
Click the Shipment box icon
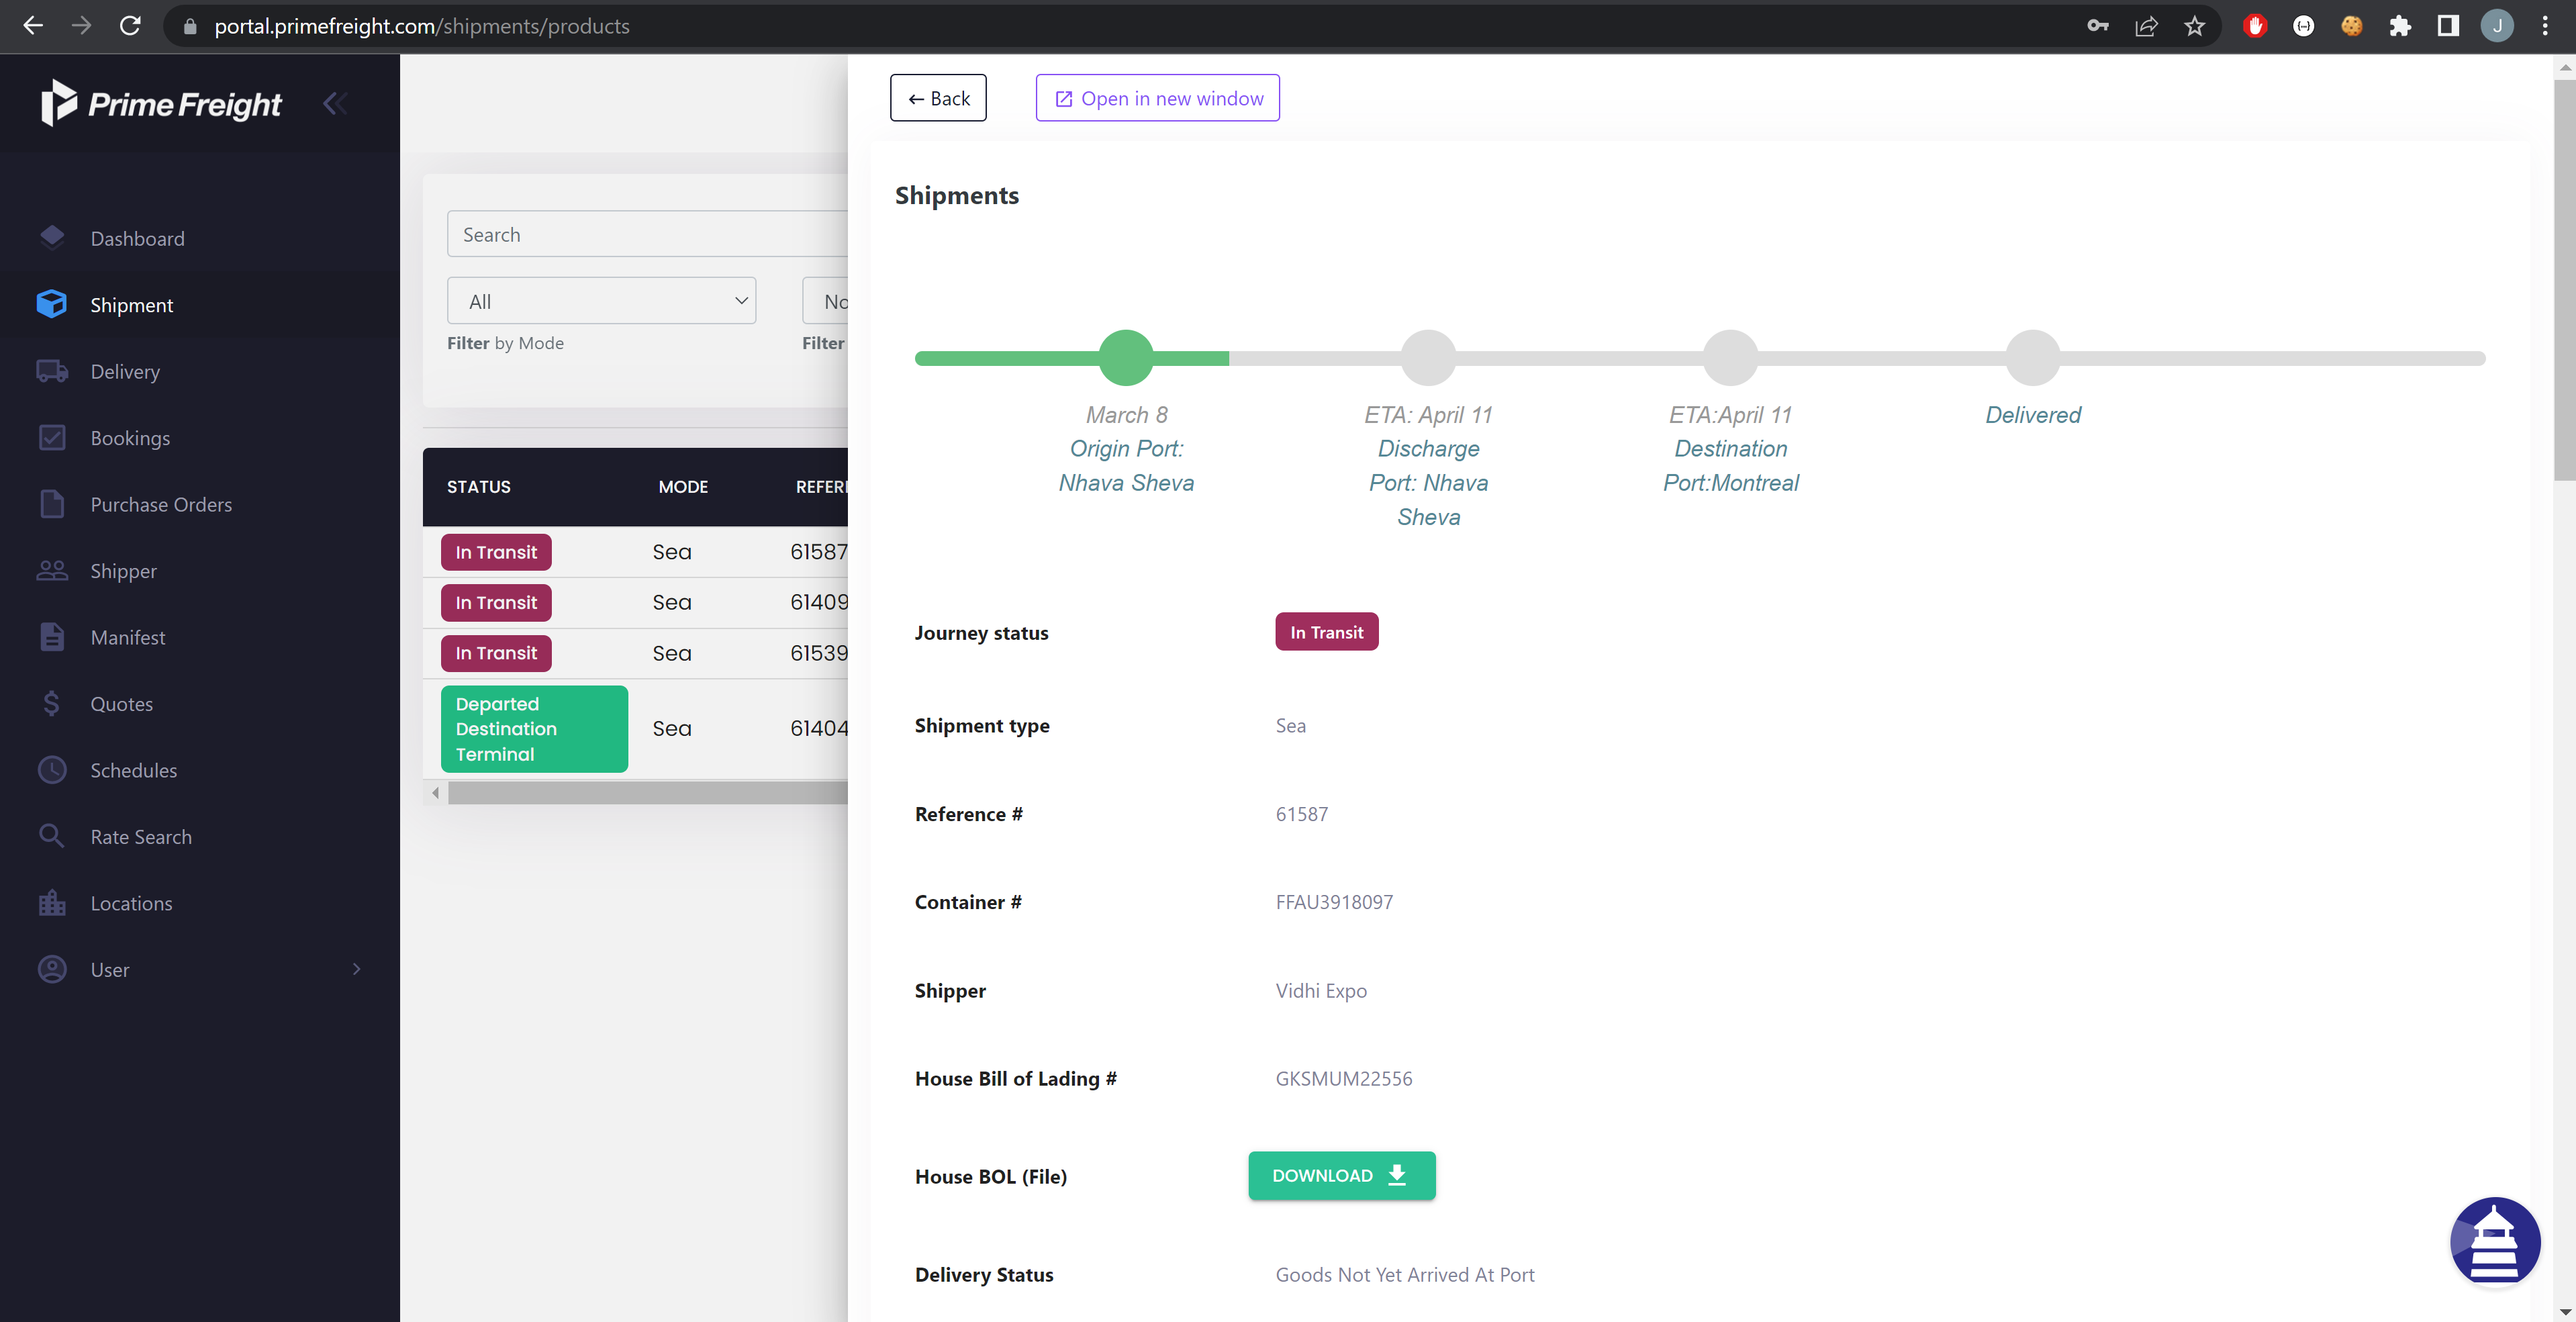(x=52, y=304)
